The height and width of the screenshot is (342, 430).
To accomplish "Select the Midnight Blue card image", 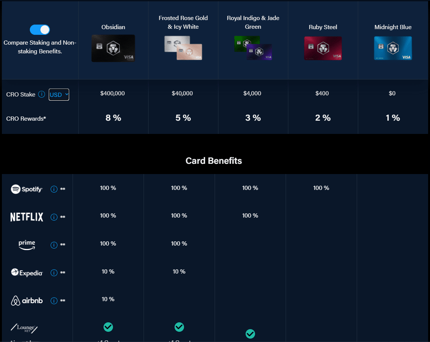I will (393, 48).
